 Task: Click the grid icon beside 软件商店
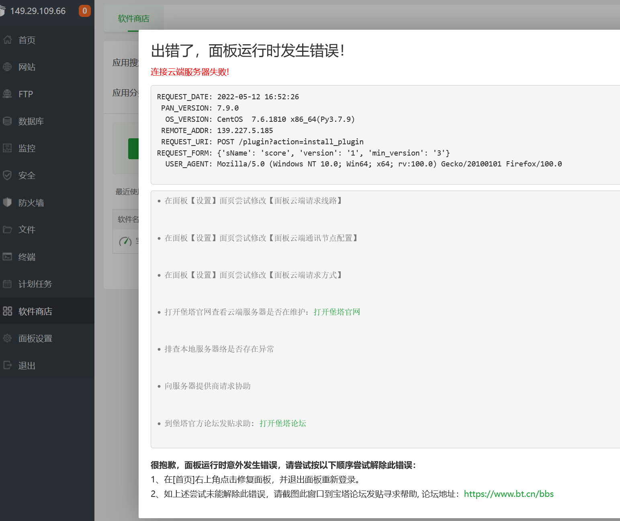coord(7,311)
